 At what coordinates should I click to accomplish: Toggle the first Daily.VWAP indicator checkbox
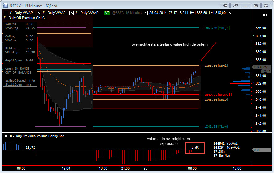tap(6, 13)
